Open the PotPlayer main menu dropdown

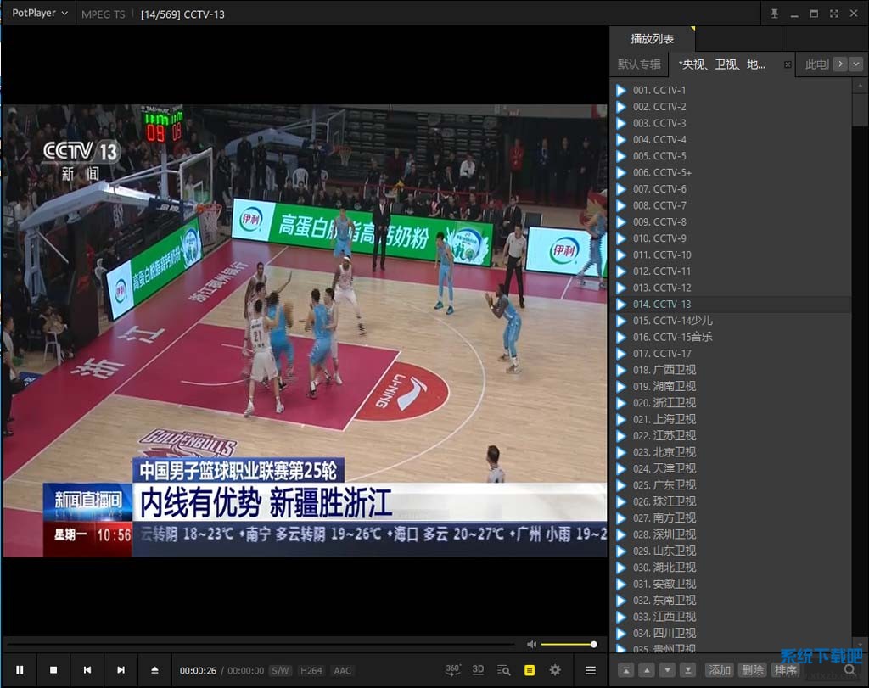pyautogui.click(x=39, y=14)
